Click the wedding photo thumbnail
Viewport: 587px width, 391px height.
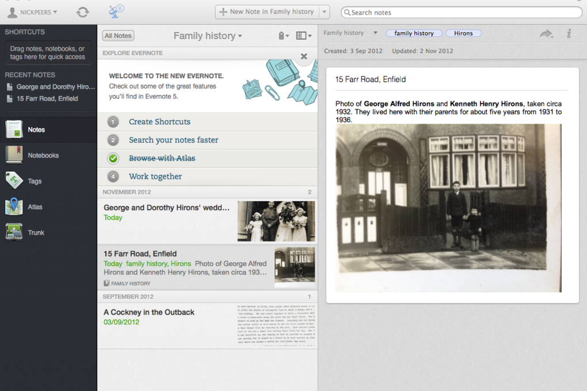[276, 221]
